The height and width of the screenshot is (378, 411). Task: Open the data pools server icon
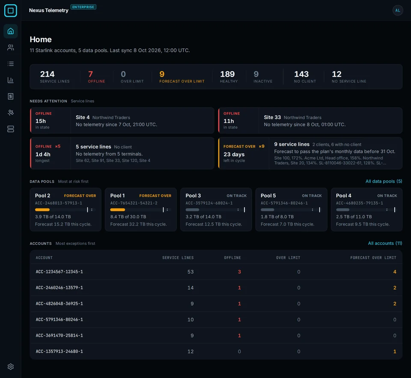(x=10, y=129)
